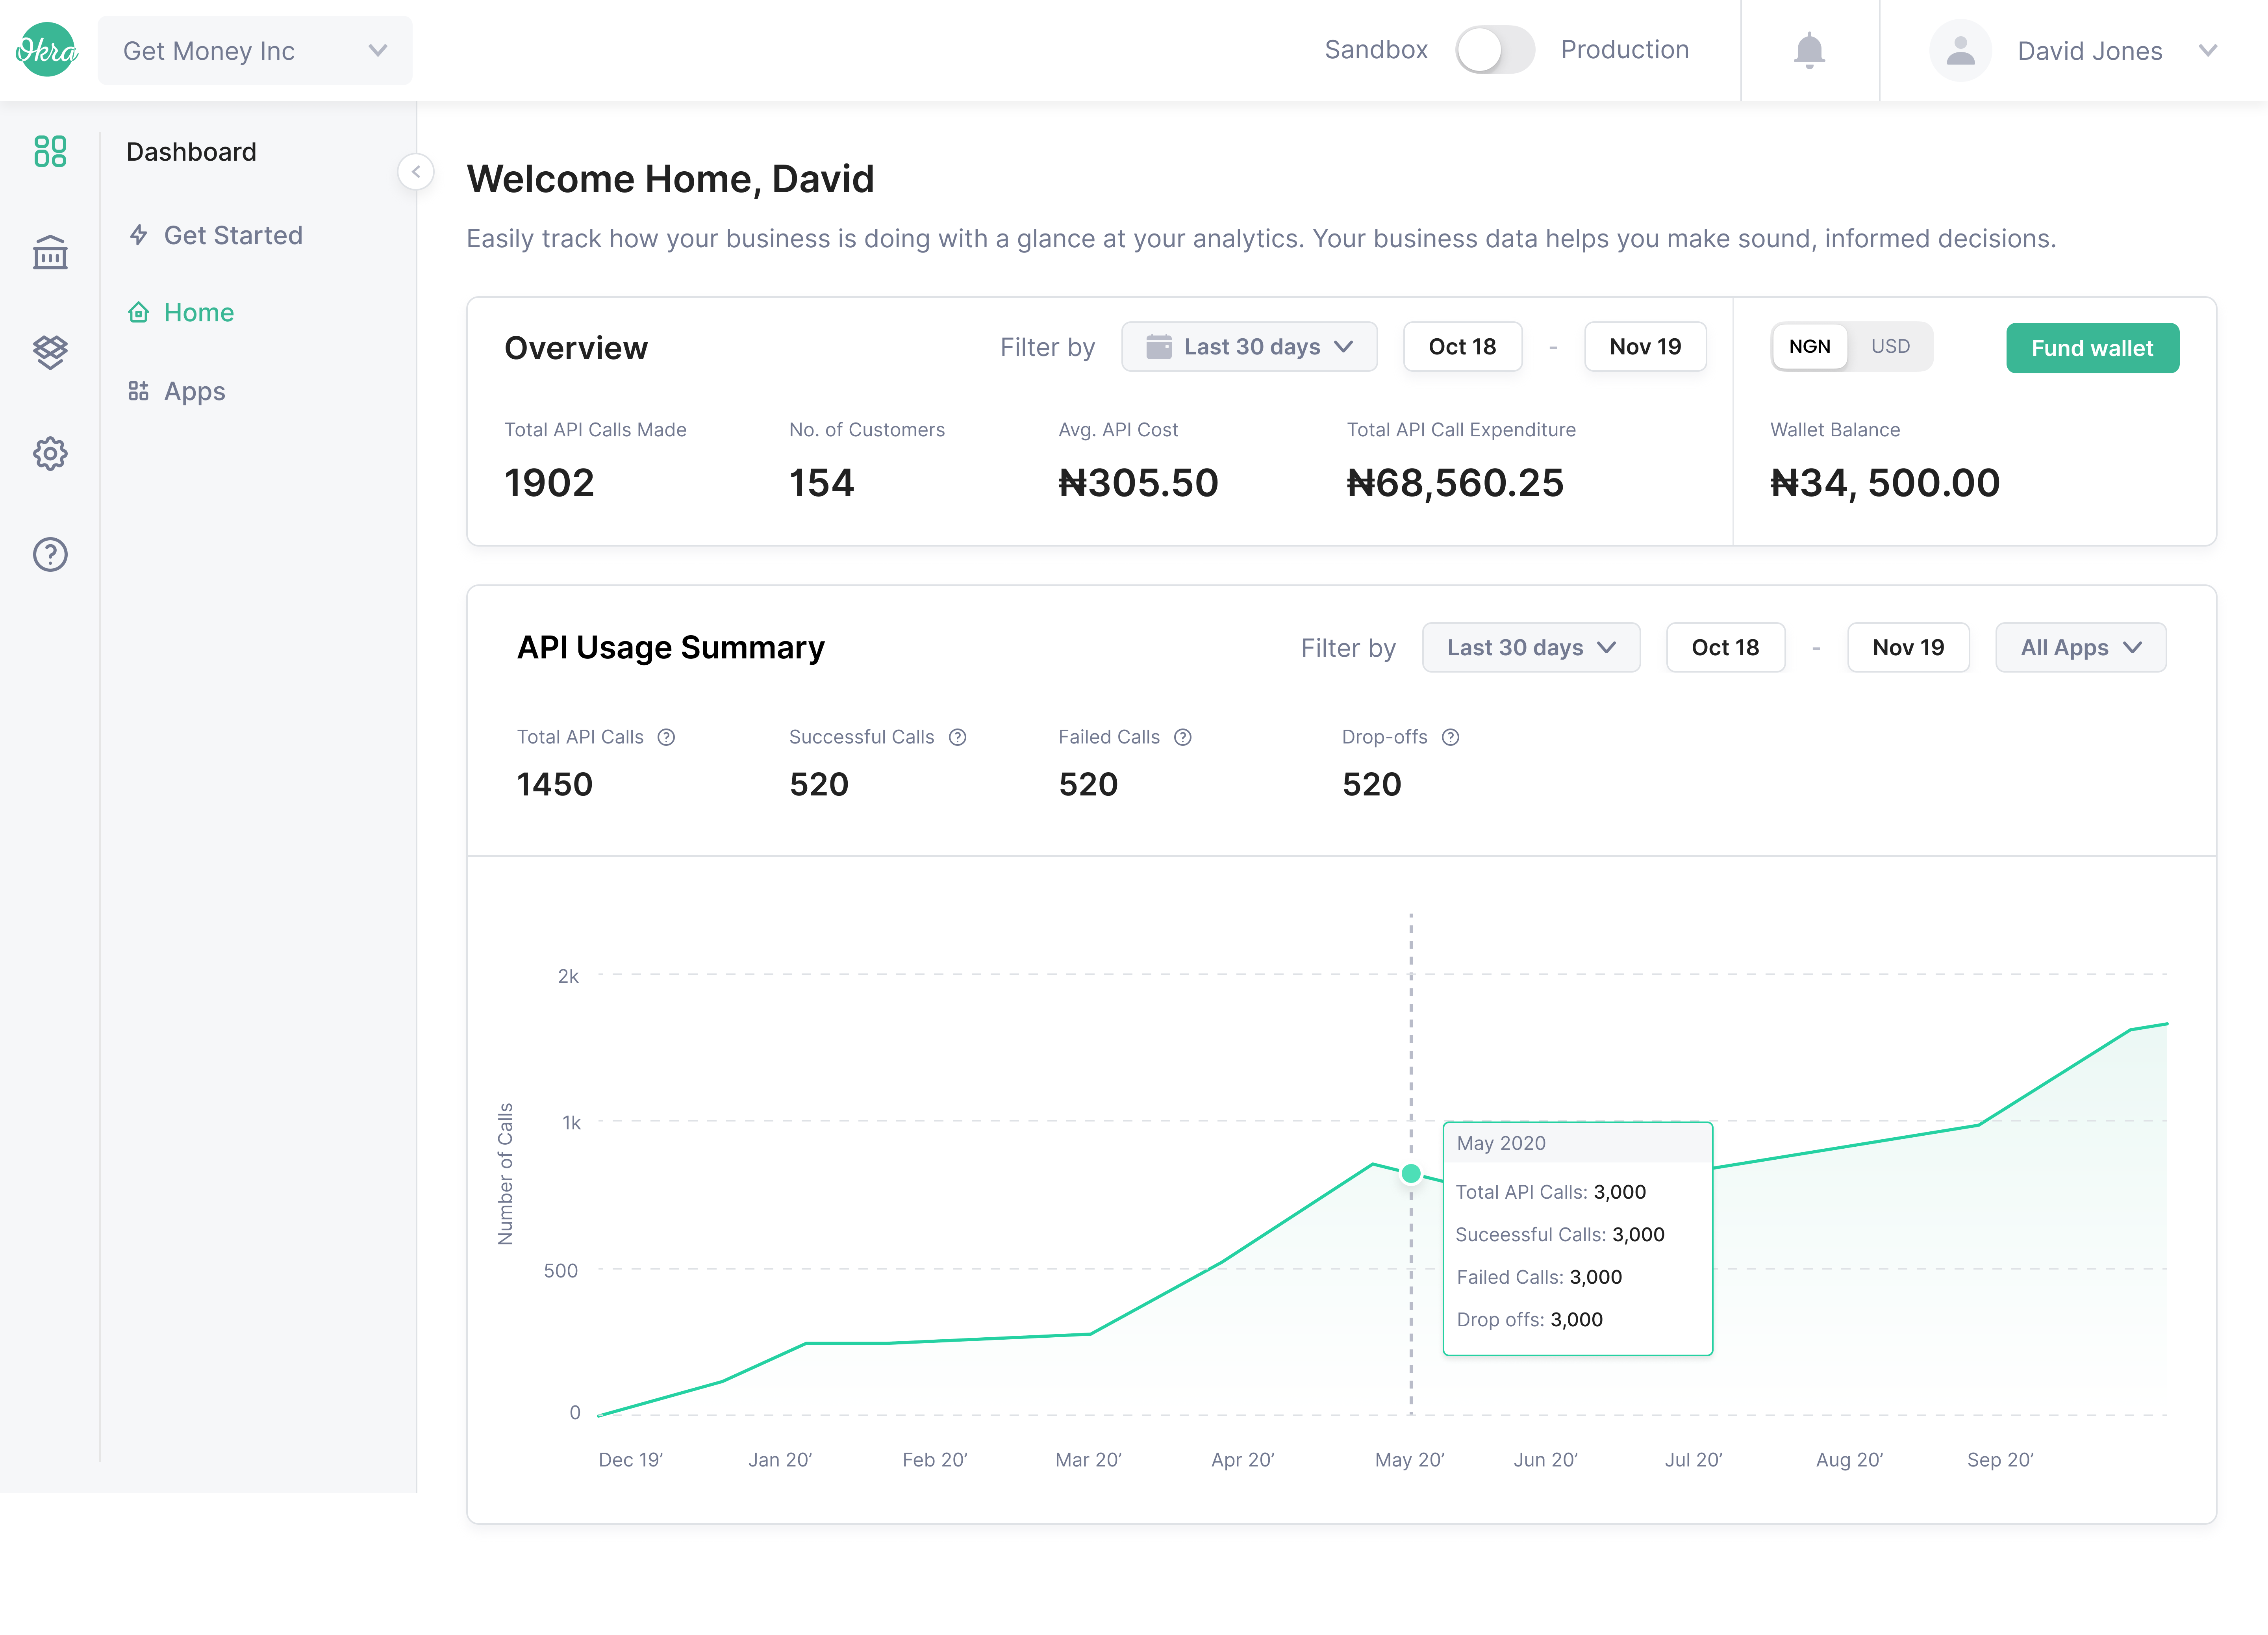Viewport: 2268px width, 1635px height.
Task: Open the stacked layers icon in sidebar
Action: point(50,352)
